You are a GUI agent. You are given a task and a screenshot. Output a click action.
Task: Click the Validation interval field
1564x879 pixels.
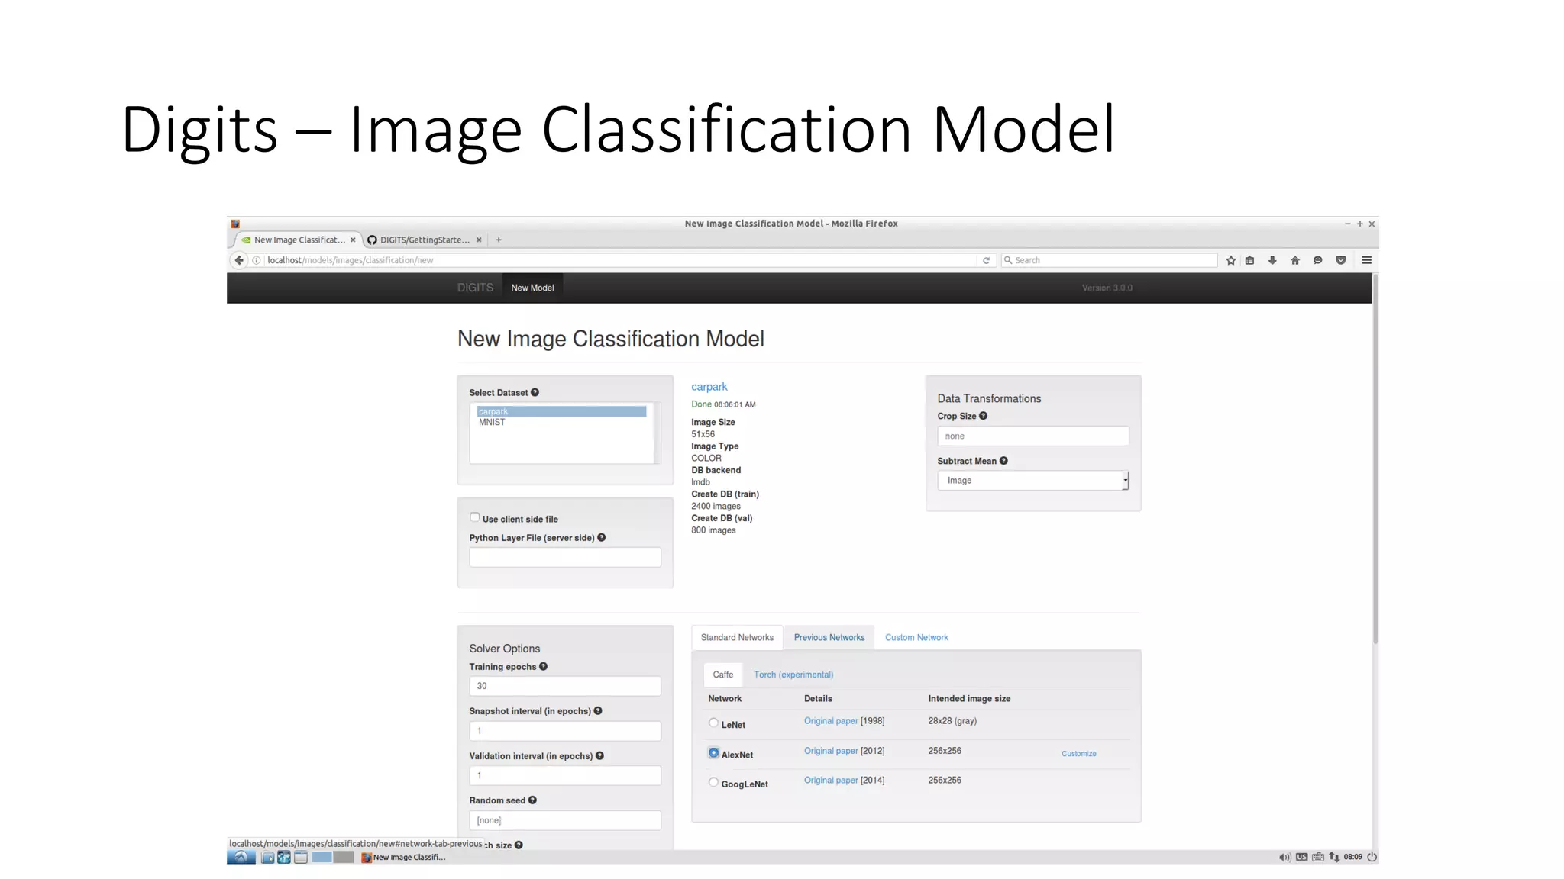pos(565,775)
